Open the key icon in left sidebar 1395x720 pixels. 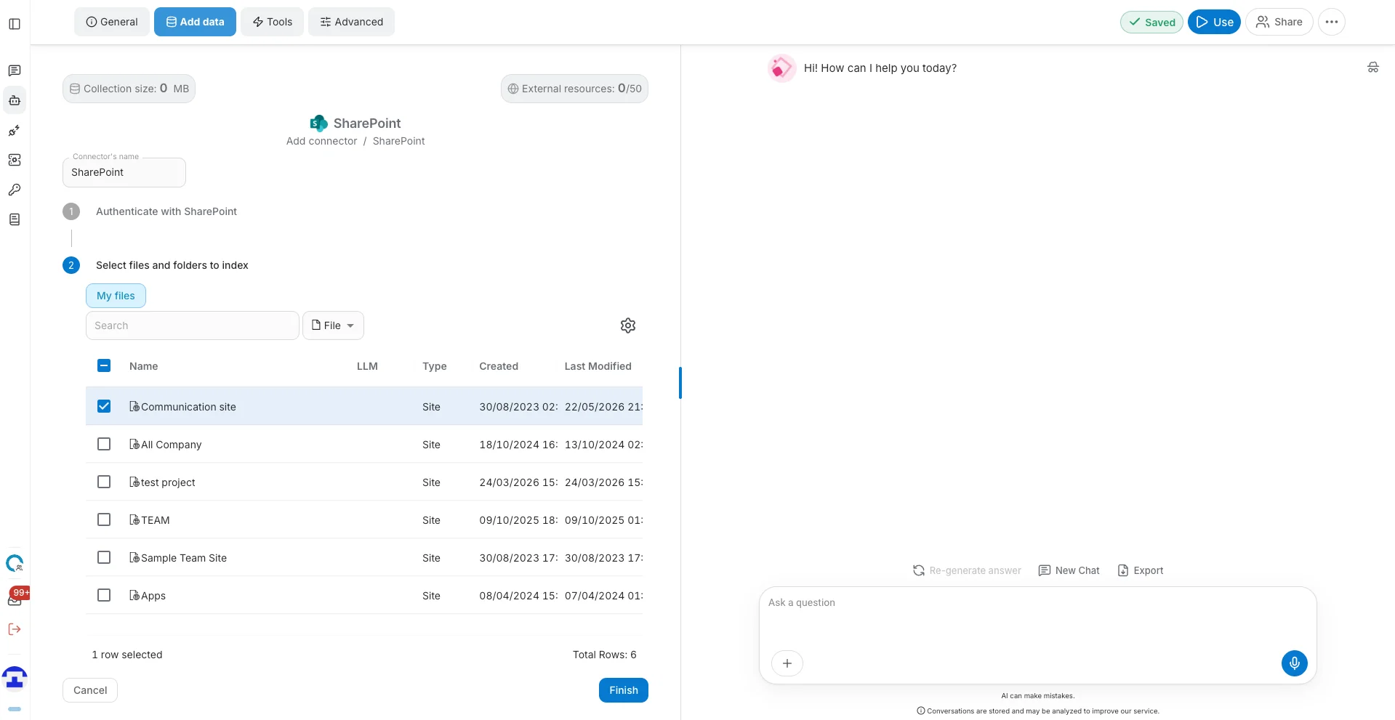[x=15, y=190]
